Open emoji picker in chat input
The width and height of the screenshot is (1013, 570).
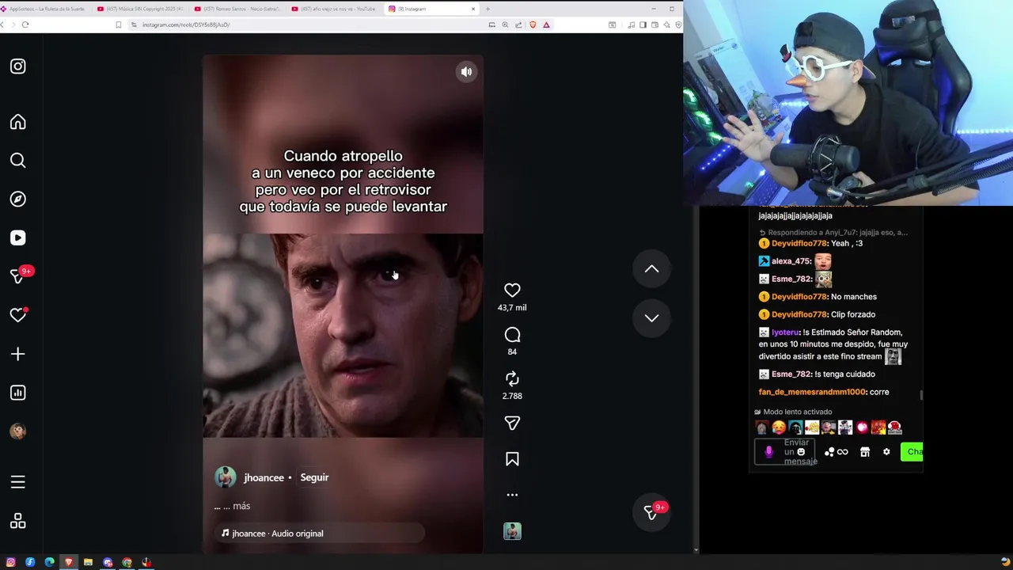801,452
